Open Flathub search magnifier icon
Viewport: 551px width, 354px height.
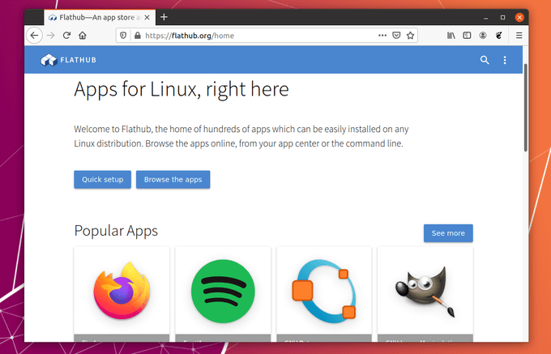485,60
